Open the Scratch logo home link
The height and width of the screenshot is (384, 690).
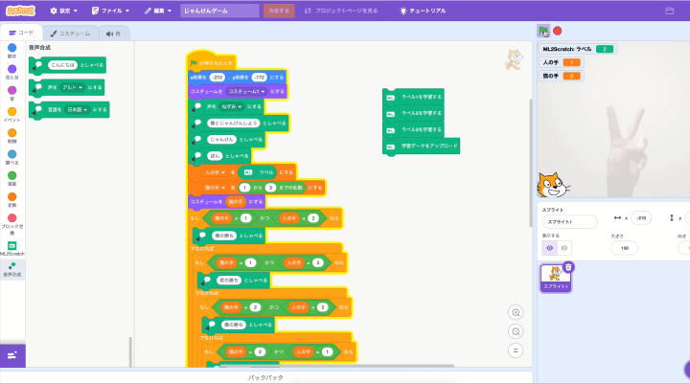[20, 11]
